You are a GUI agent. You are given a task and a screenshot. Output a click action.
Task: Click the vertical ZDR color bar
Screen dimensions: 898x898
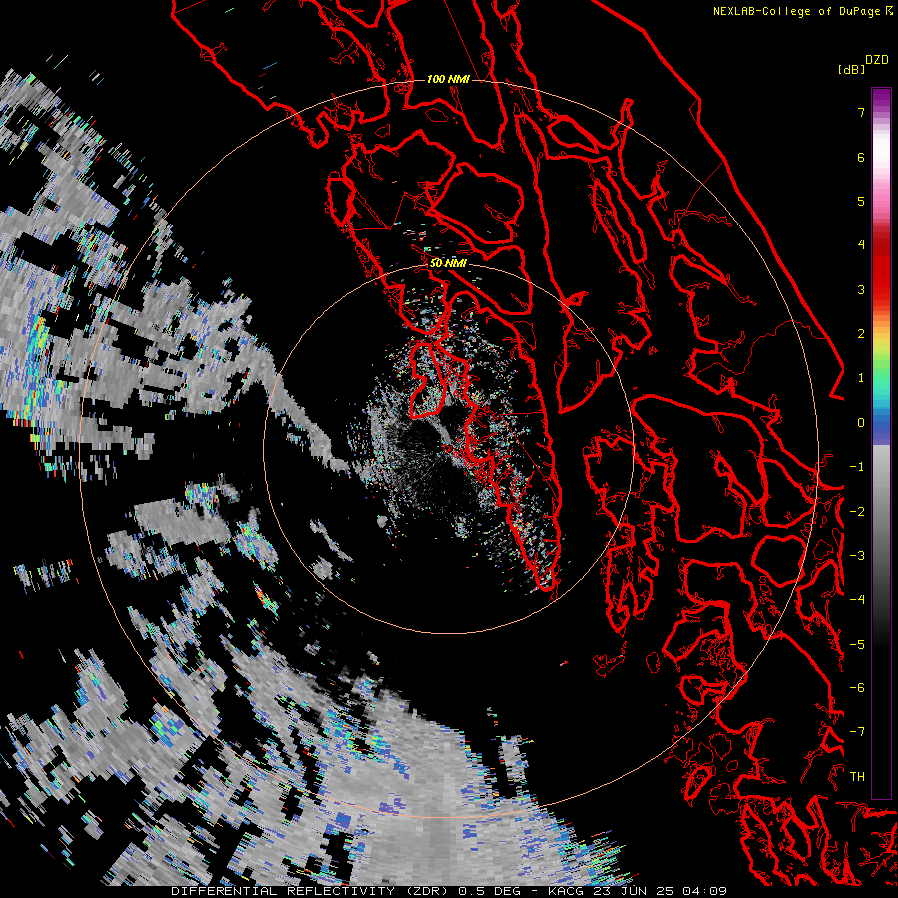tap(881, 443)
